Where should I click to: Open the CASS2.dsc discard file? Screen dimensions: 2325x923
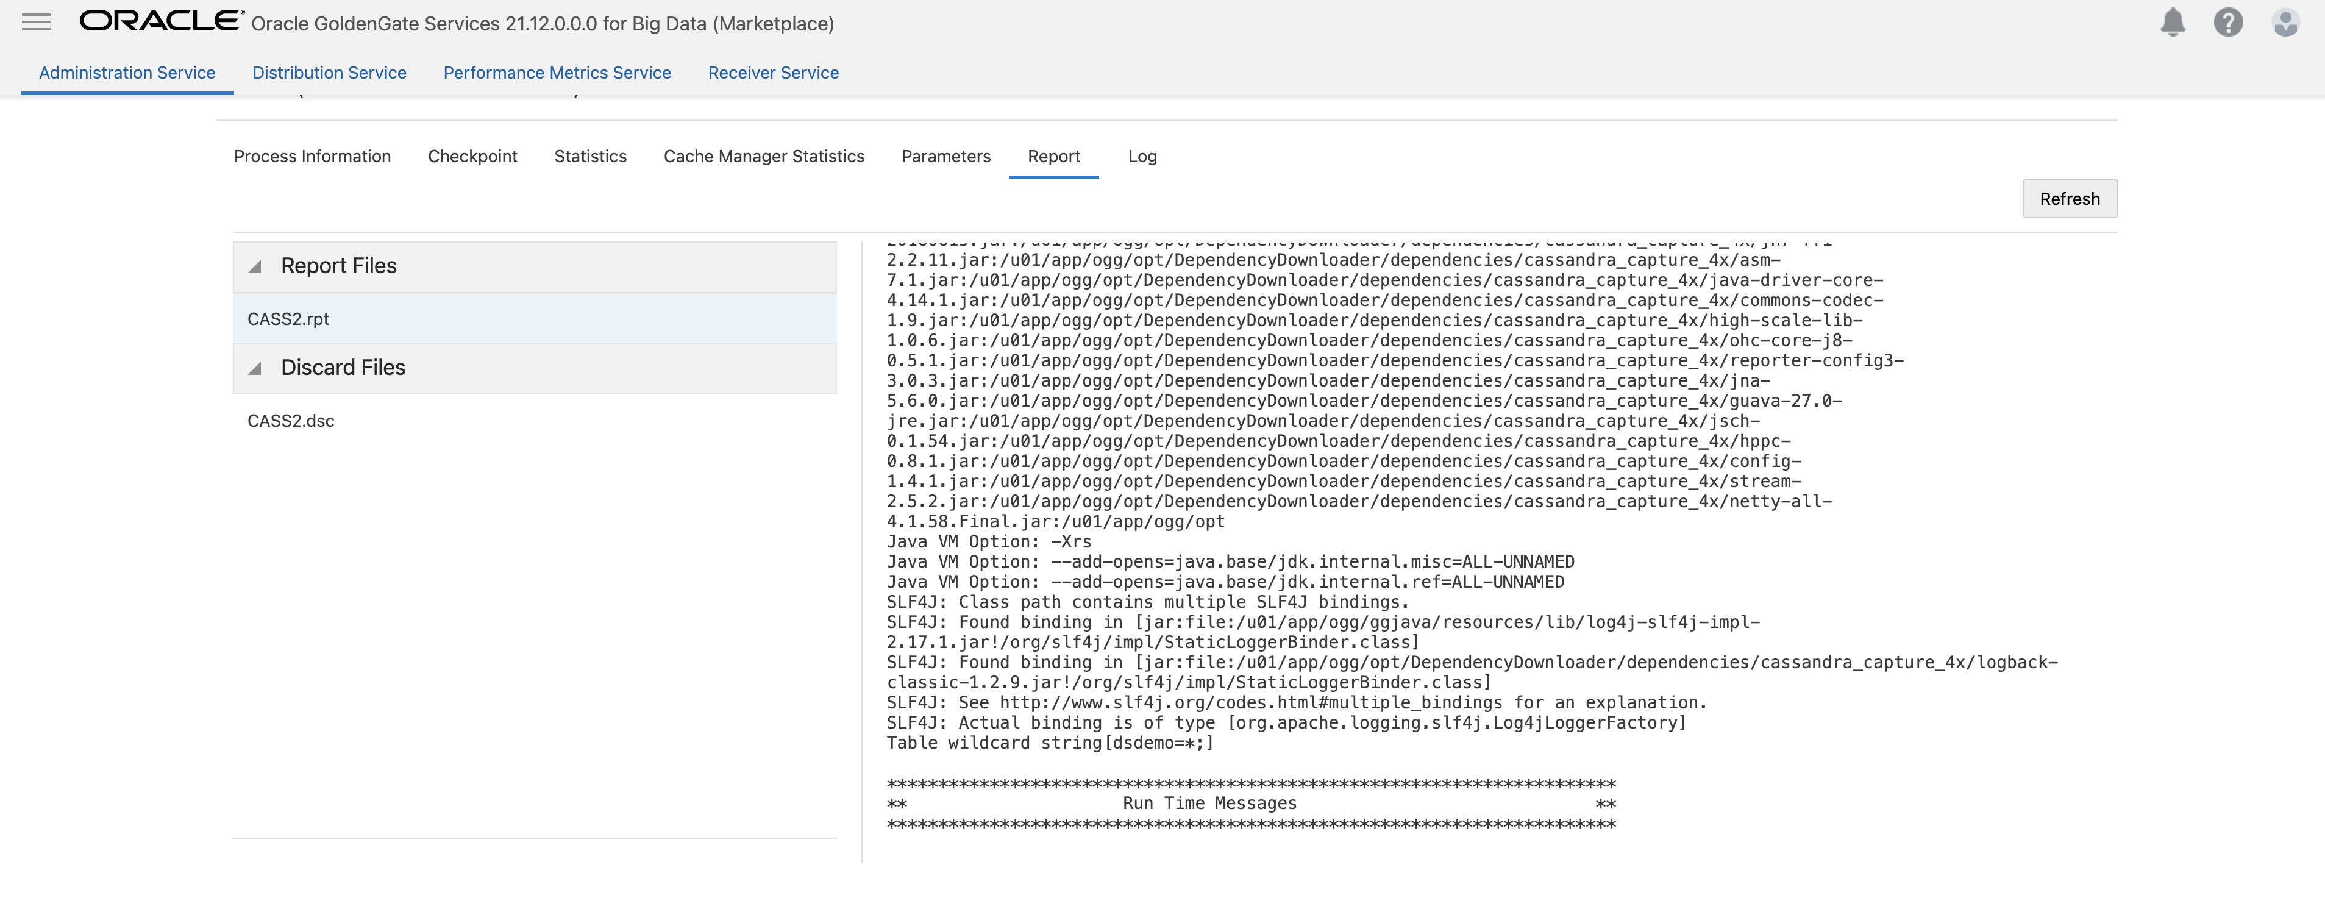click(291, 421)
